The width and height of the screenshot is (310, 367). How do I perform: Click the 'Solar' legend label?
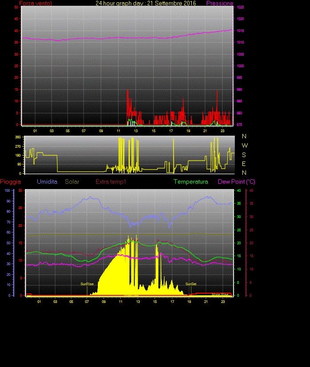click(72, 182)
